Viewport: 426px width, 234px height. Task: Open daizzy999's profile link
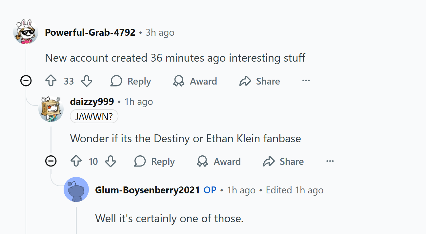(92, 102)
